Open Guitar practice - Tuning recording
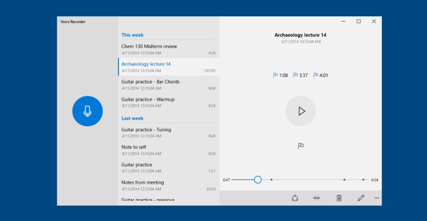Viewport: 427px width, 221px height. 168,133
